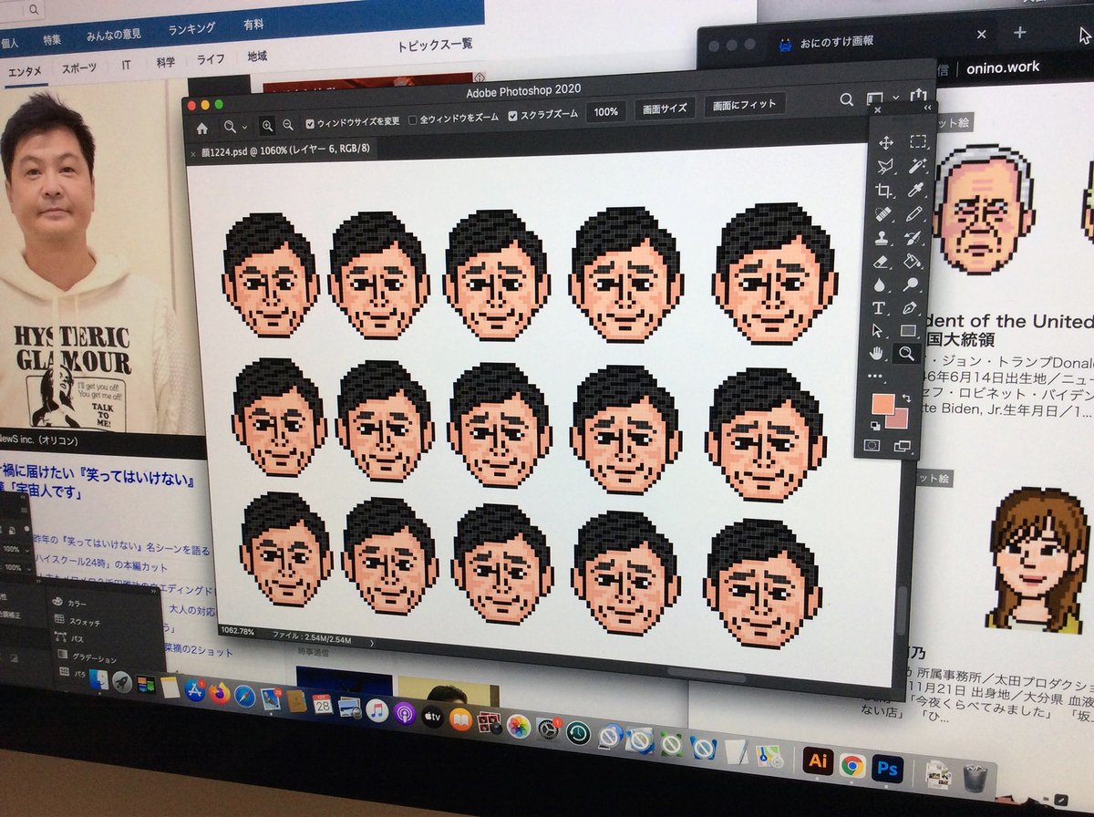Image resolution: width=1094 pixels, height=817 pixels.
Task: Click the Home icon in Photoshop options bar
Action: click(x=202, y=129)
